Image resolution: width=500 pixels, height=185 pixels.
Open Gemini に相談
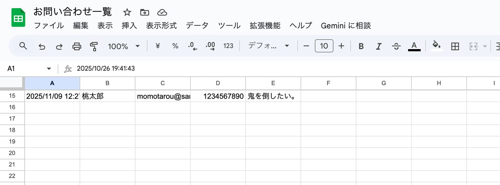(x=346, y=25)
